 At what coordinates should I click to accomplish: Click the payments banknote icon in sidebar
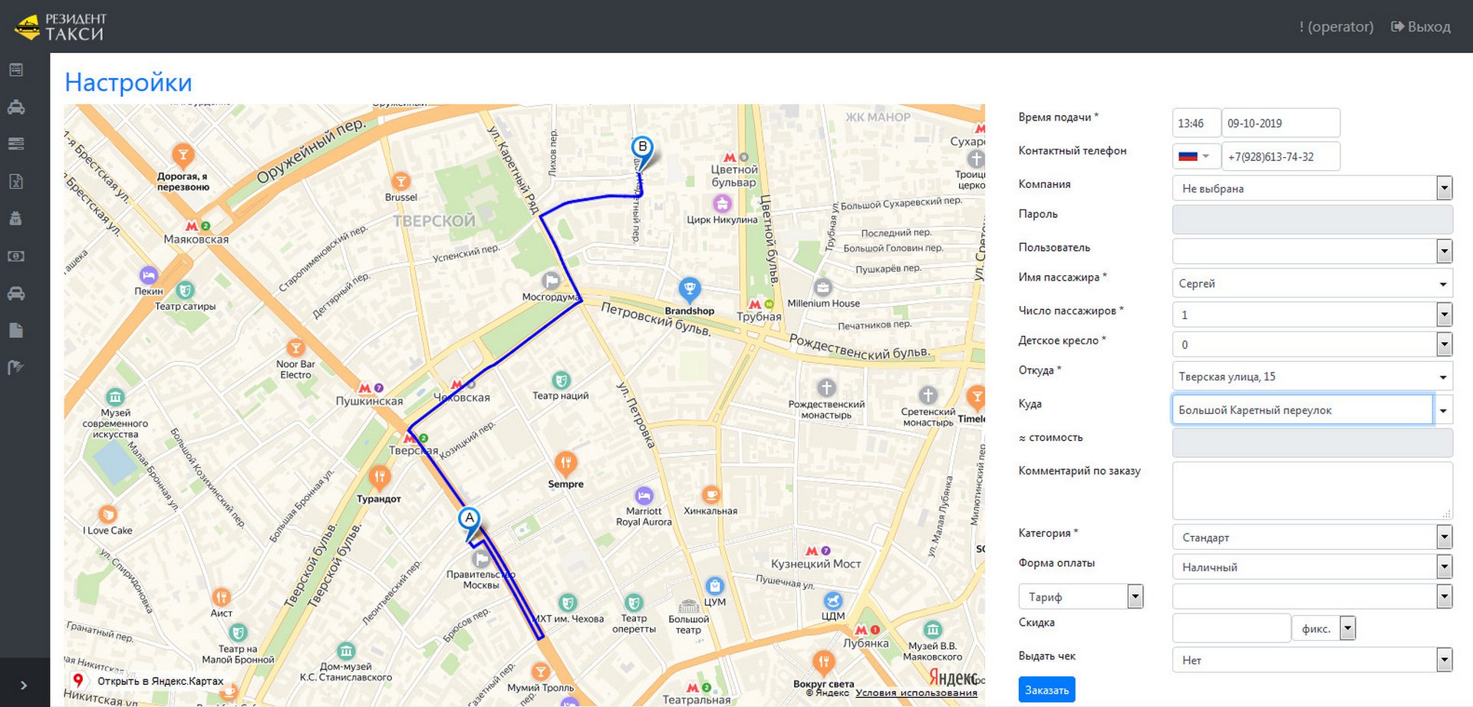[x=16, y=256]
